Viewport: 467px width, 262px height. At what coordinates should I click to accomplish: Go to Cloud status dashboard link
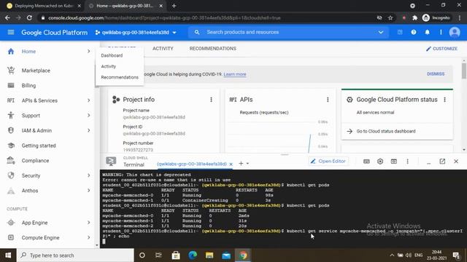[386, 131]
